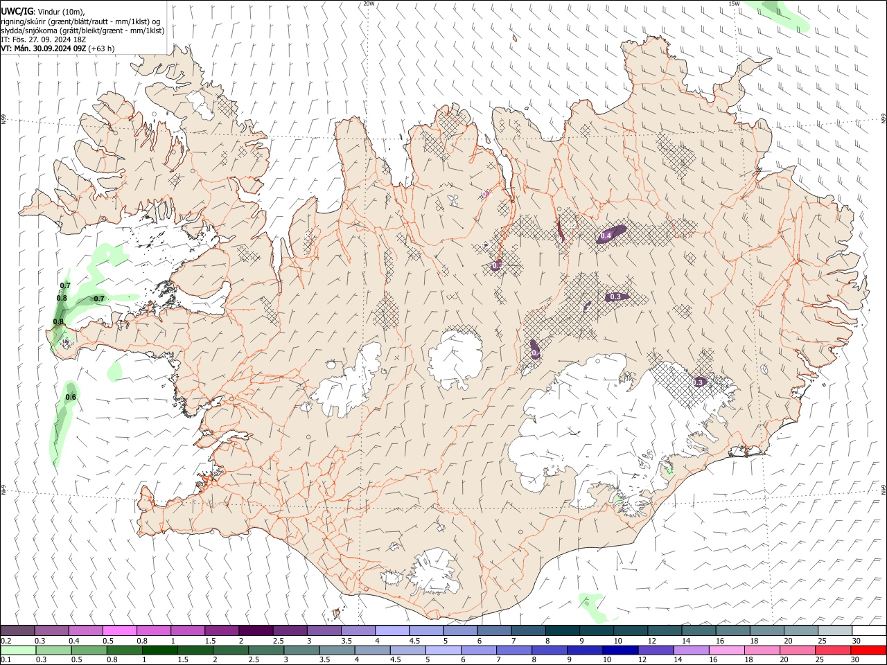Click the "IT: Fös. 27. 09. 2024 18Z" initialization time
Screen dimensions: 887x665
tap(43, 39)
